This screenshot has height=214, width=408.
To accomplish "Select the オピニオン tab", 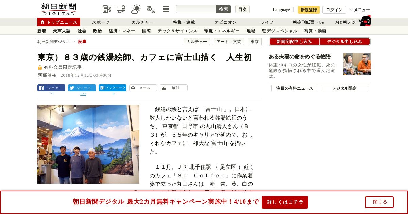I will click(225, 22).
